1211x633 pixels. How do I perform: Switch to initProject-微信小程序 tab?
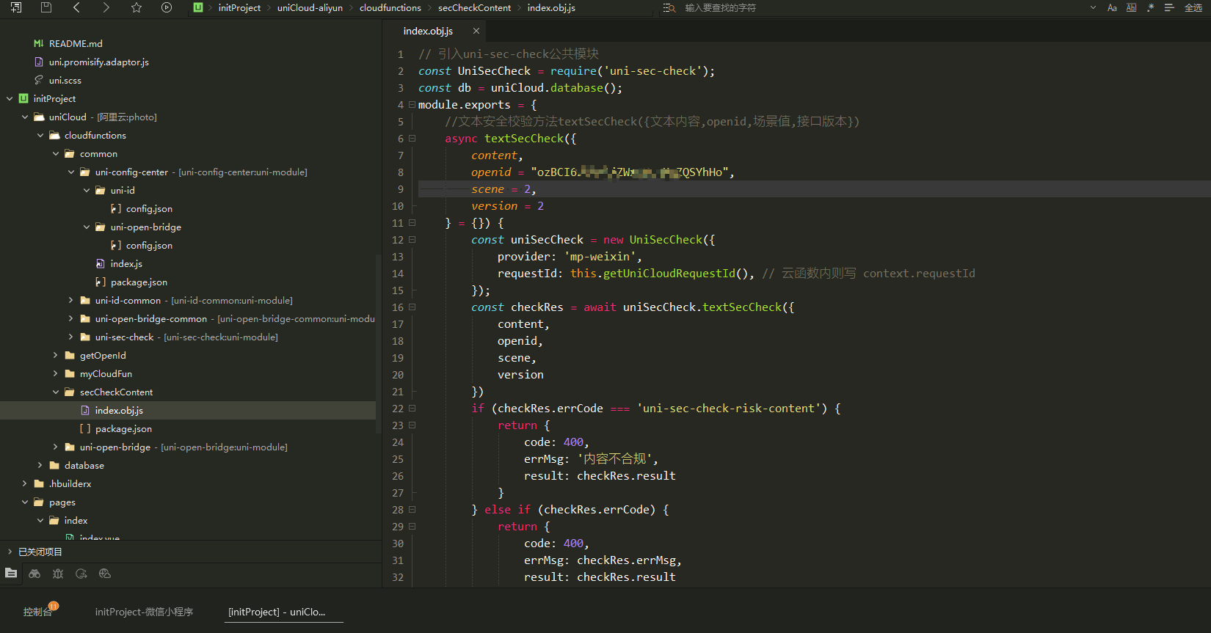[x=144, y=612]
